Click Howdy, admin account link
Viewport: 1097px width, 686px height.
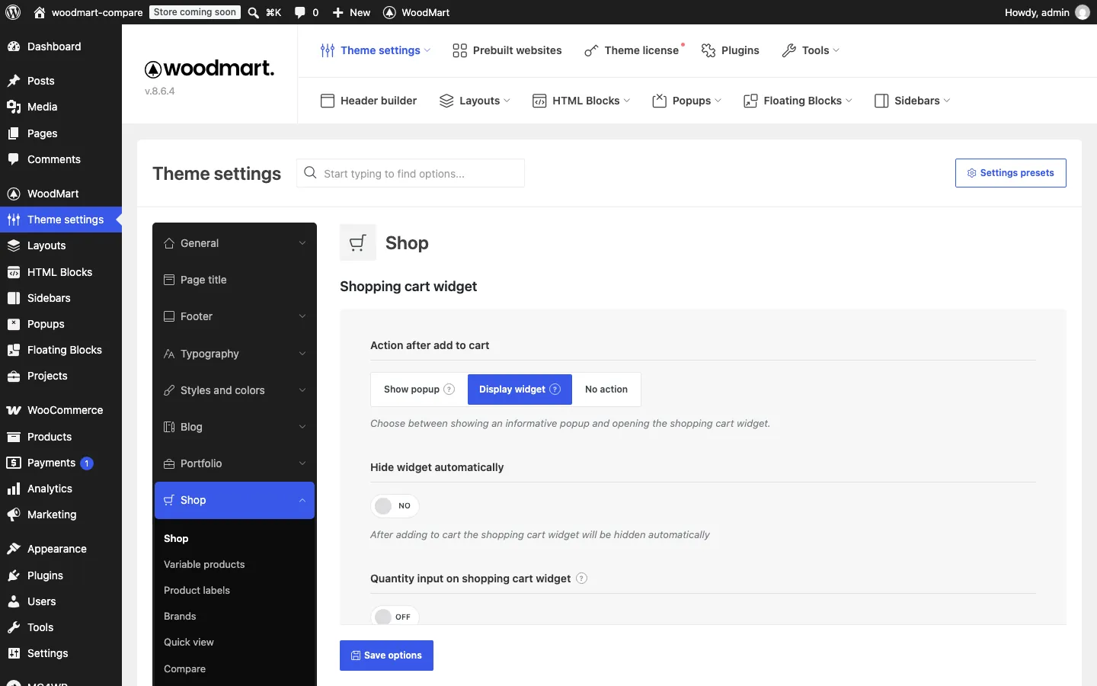(x=1047, y=12)
